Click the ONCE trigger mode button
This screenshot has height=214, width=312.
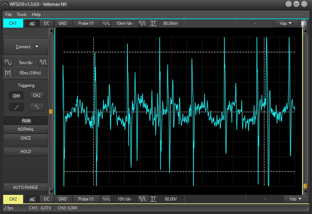[26, 138]
